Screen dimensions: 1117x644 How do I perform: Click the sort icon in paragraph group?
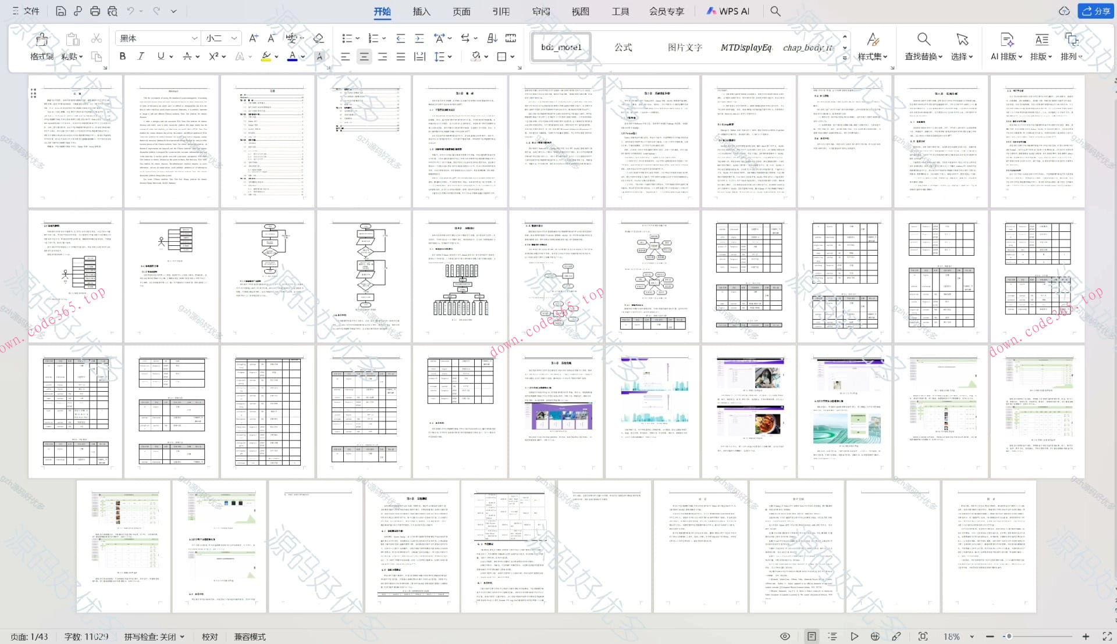point(492,38)
